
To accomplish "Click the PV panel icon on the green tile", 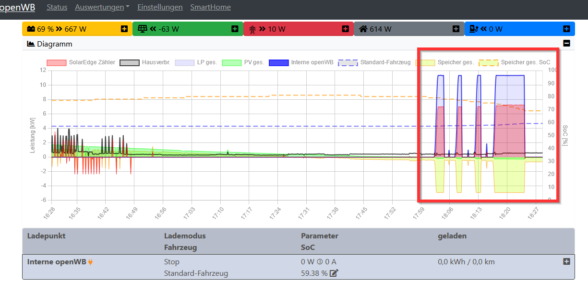I will 142,29.
